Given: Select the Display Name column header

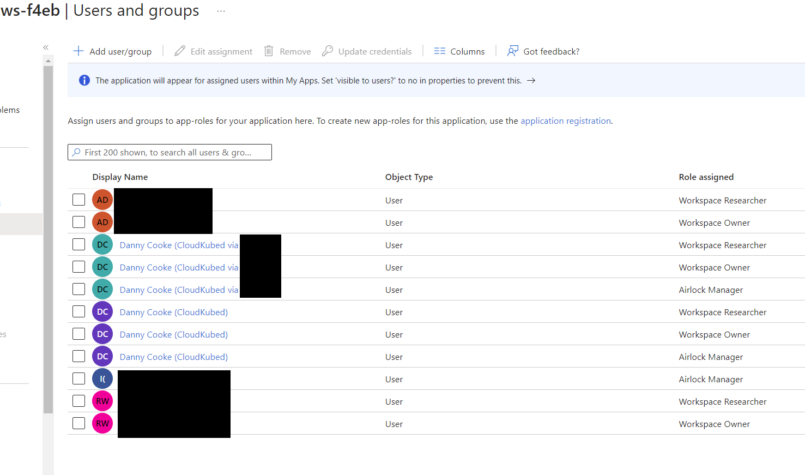Looking at the screenshot, I should pos(120,177).
